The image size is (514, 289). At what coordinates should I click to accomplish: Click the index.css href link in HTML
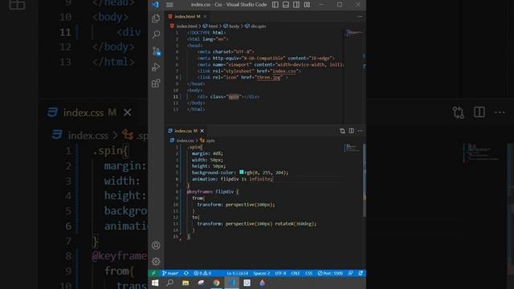[284, 71]
